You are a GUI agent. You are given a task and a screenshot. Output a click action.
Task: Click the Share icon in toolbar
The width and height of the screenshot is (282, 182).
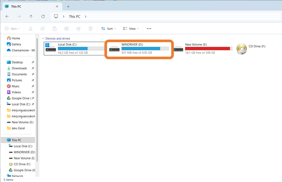tap(78, 29)
